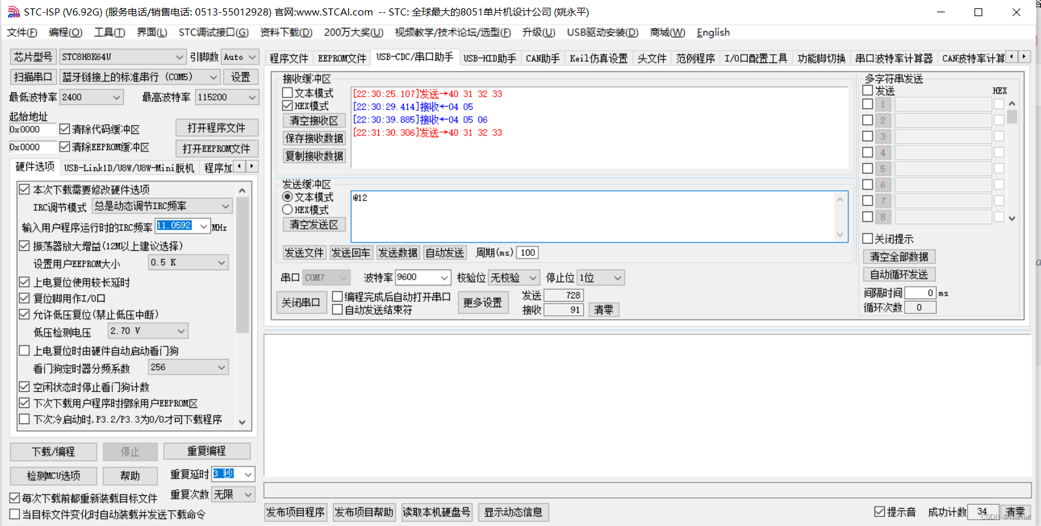Open 文件(F) menu
1041x526 pixels.
22,32
